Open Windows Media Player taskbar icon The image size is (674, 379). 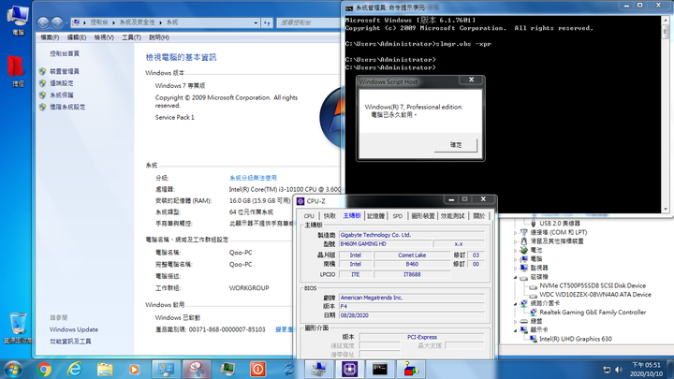(134, 369)
